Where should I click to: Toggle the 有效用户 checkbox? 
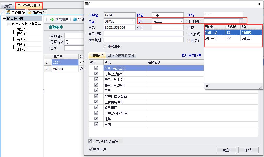click(90, 149)
